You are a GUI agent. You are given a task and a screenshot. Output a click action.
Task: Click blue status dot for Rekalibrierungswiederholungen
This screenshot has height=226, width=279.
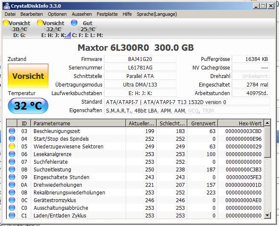[12, 192]
